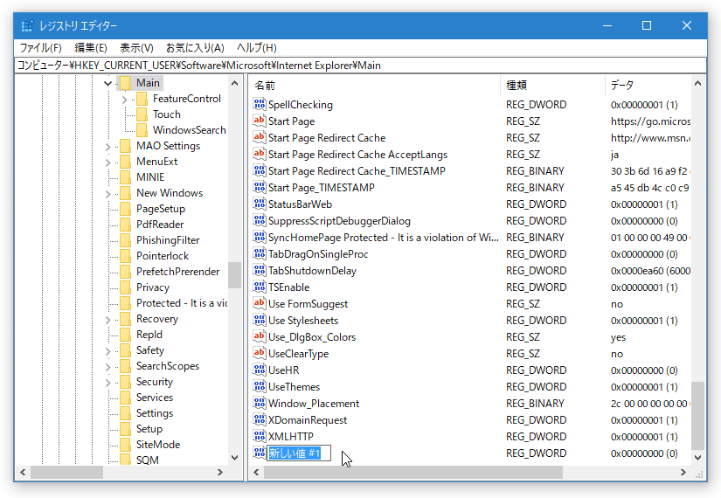
Task: Expand the Recovery key
Action: [108, 319]
